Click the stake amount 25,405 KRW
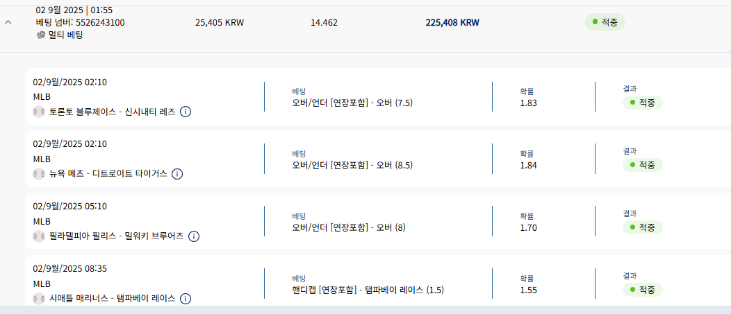The width and height of the screenshot is (731, 314). [220, 23]
